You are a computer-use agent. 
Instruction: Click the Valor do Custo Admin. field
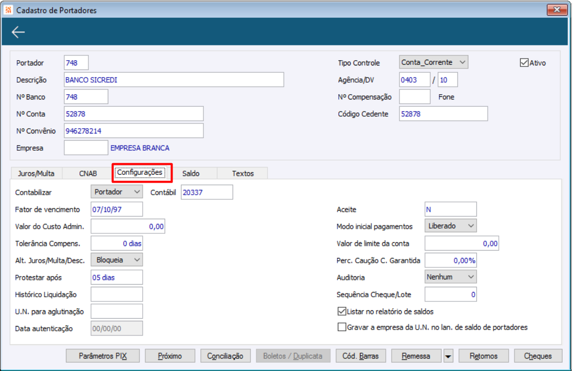128,226
